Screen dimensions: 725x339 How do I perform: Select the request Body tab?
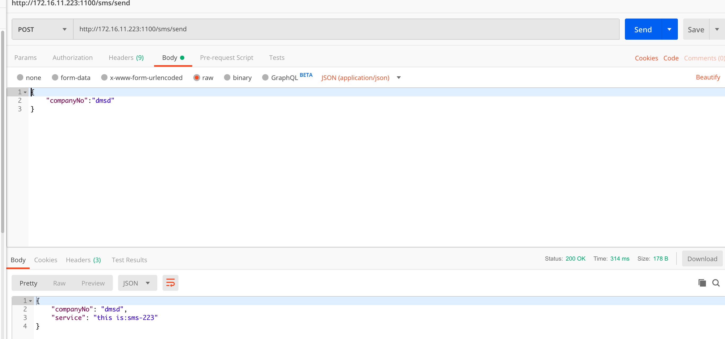pos(173,58)
